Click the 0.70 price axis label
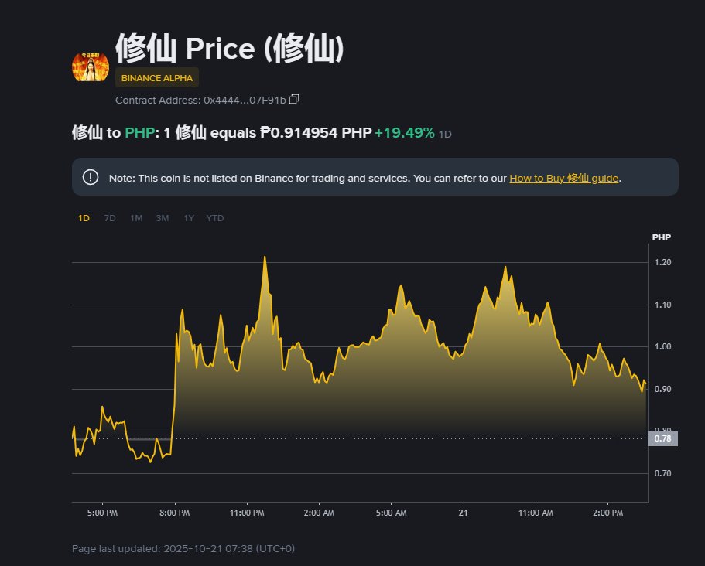Screen dimensions: 705x566 pos(662,473)
